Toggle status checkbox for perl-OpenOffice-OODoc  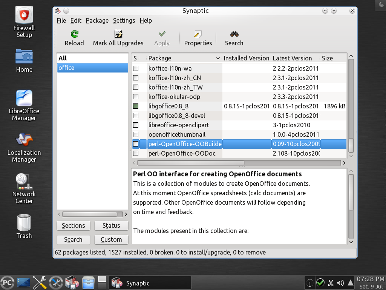[136, 153]
